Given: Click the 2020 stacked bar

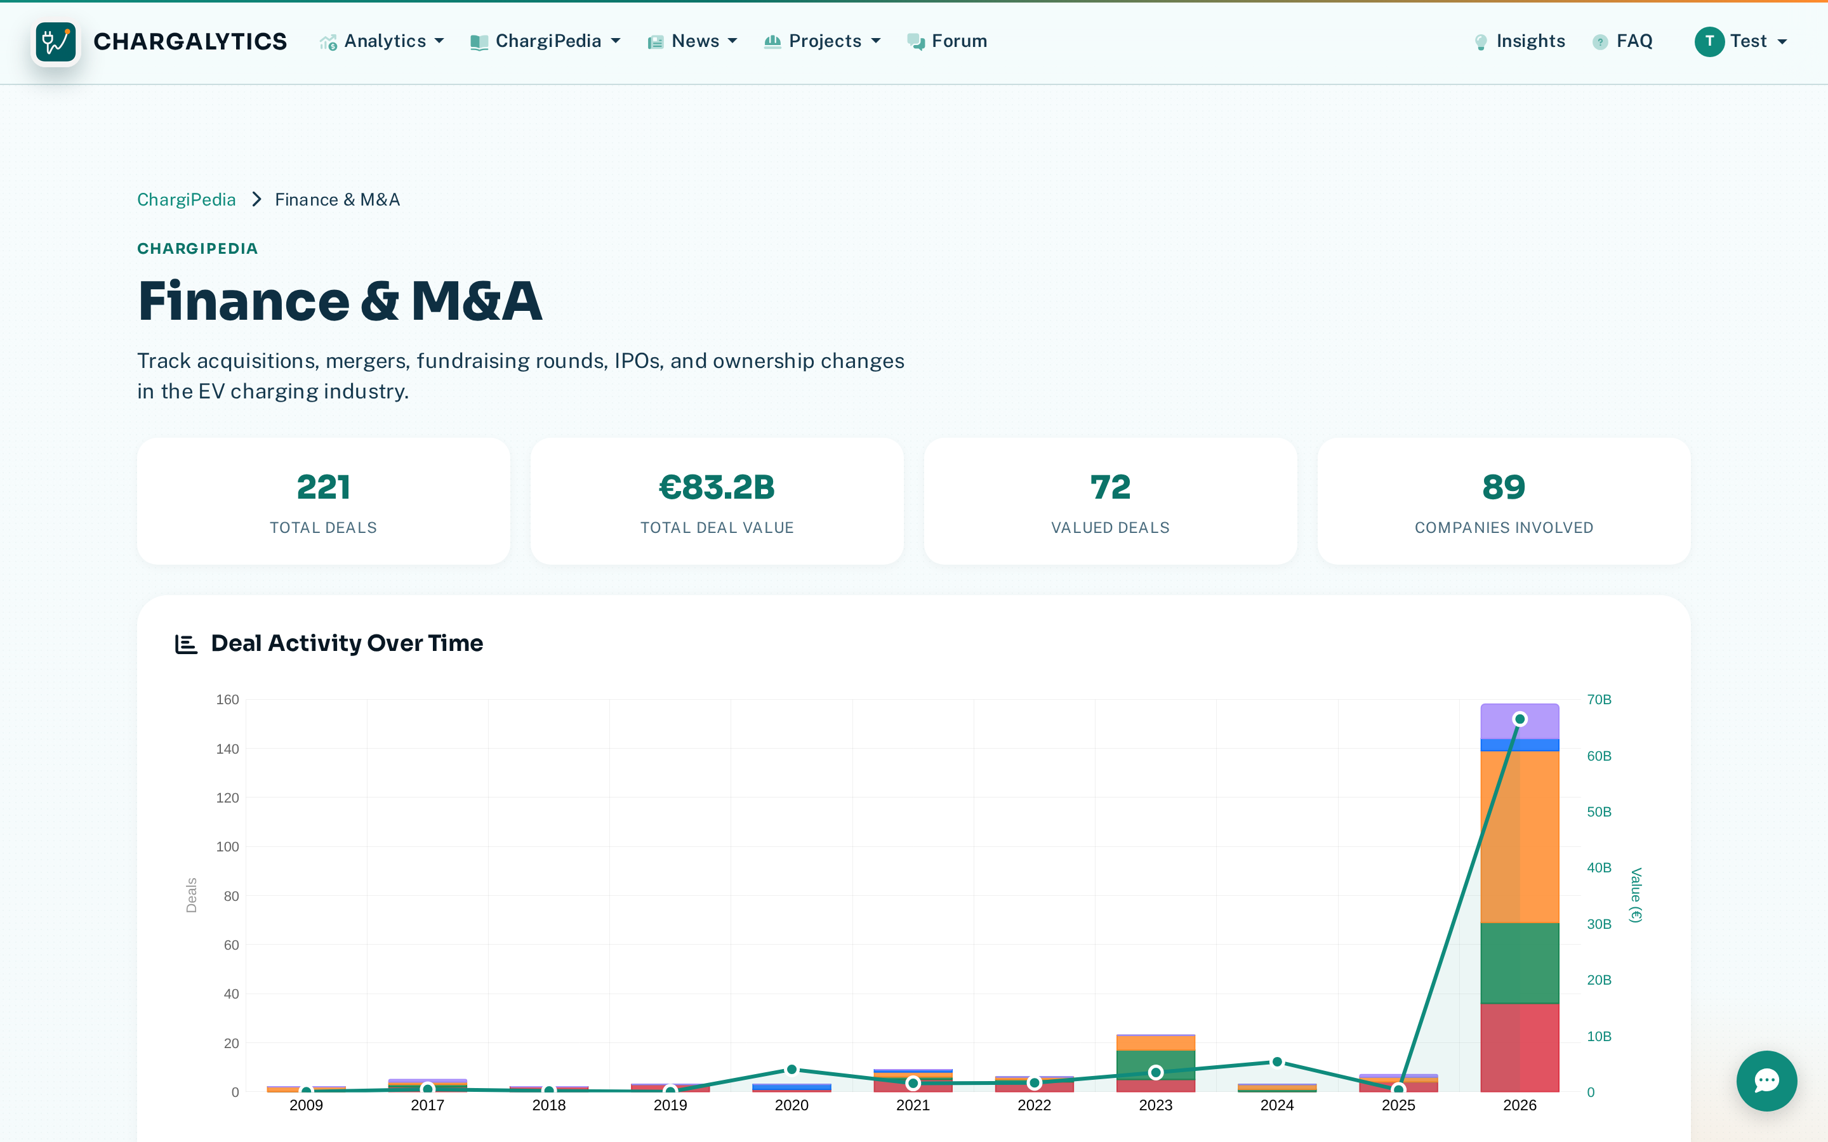Looking at the screenshot, I should (791, 1087).
